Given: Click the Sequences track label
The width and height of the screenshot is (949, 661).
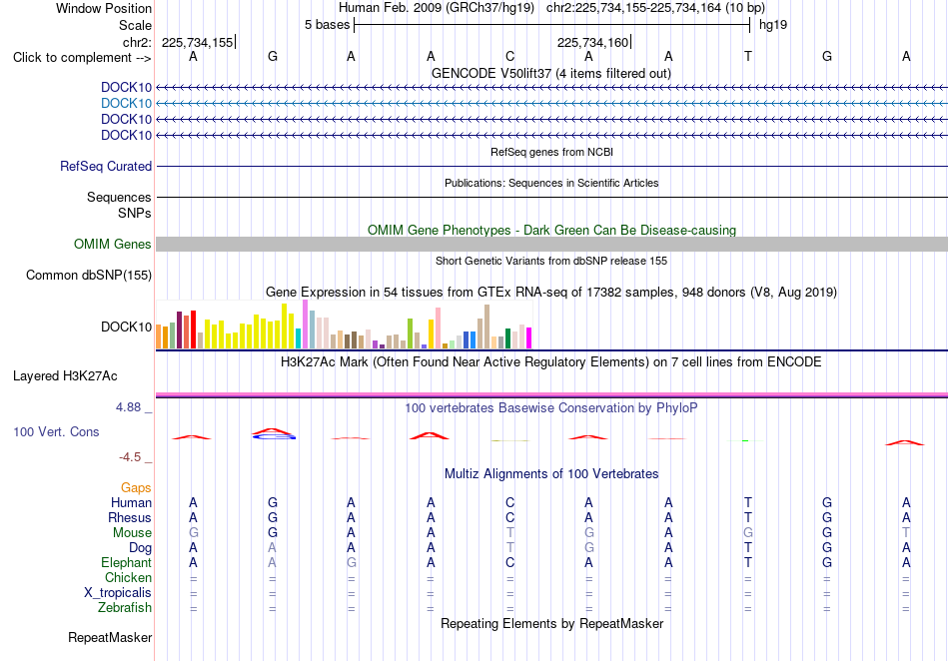Looking at the screenshot, I should click(119, 197).
